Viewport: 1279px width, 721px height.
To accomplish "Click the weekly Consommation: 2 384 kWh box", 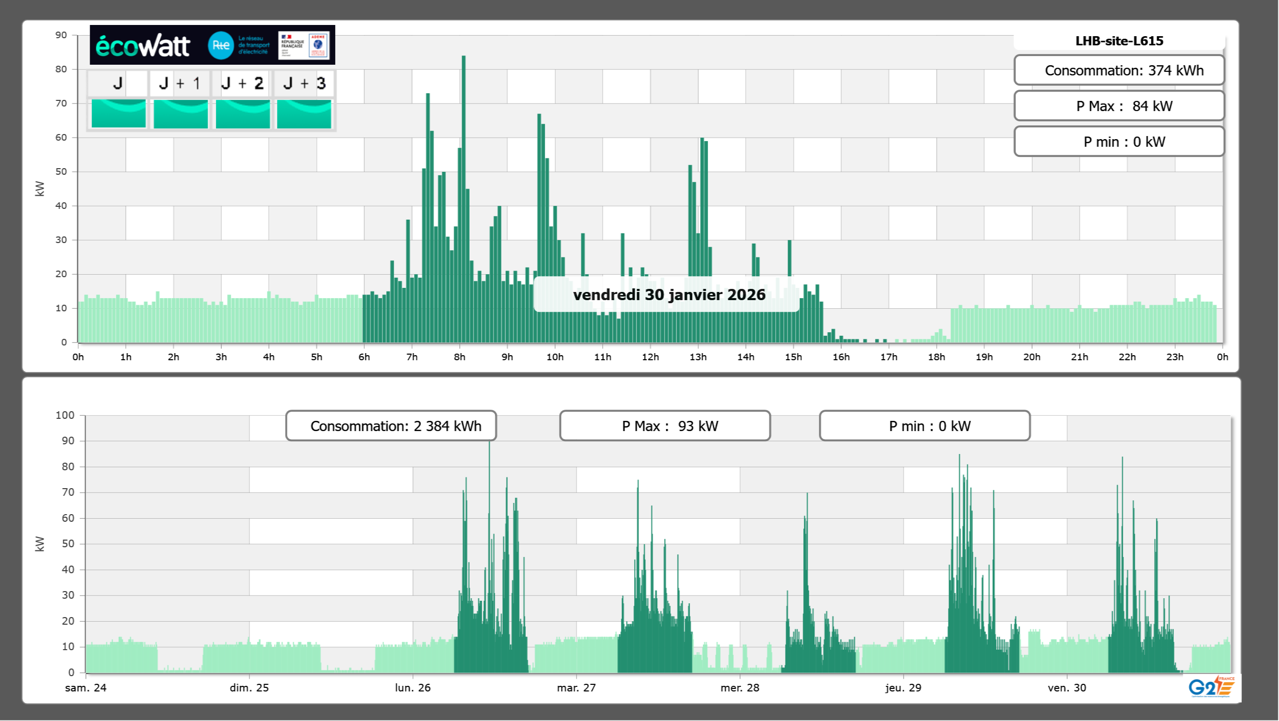I will 391,426.
